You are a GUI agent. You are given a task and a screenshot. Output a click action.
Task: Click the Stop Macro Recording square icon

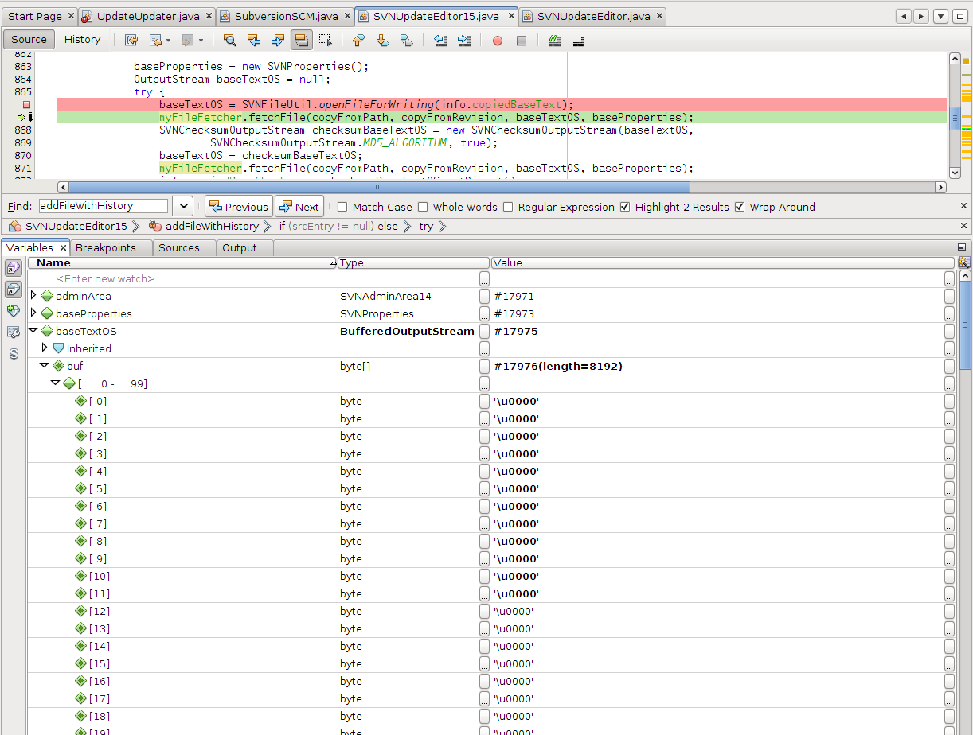point(522,41)
